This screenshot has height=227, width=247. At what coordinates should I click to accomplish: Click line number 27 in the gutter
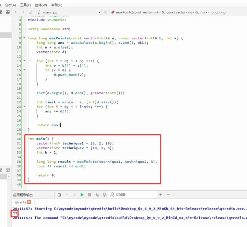click(19, 125)
